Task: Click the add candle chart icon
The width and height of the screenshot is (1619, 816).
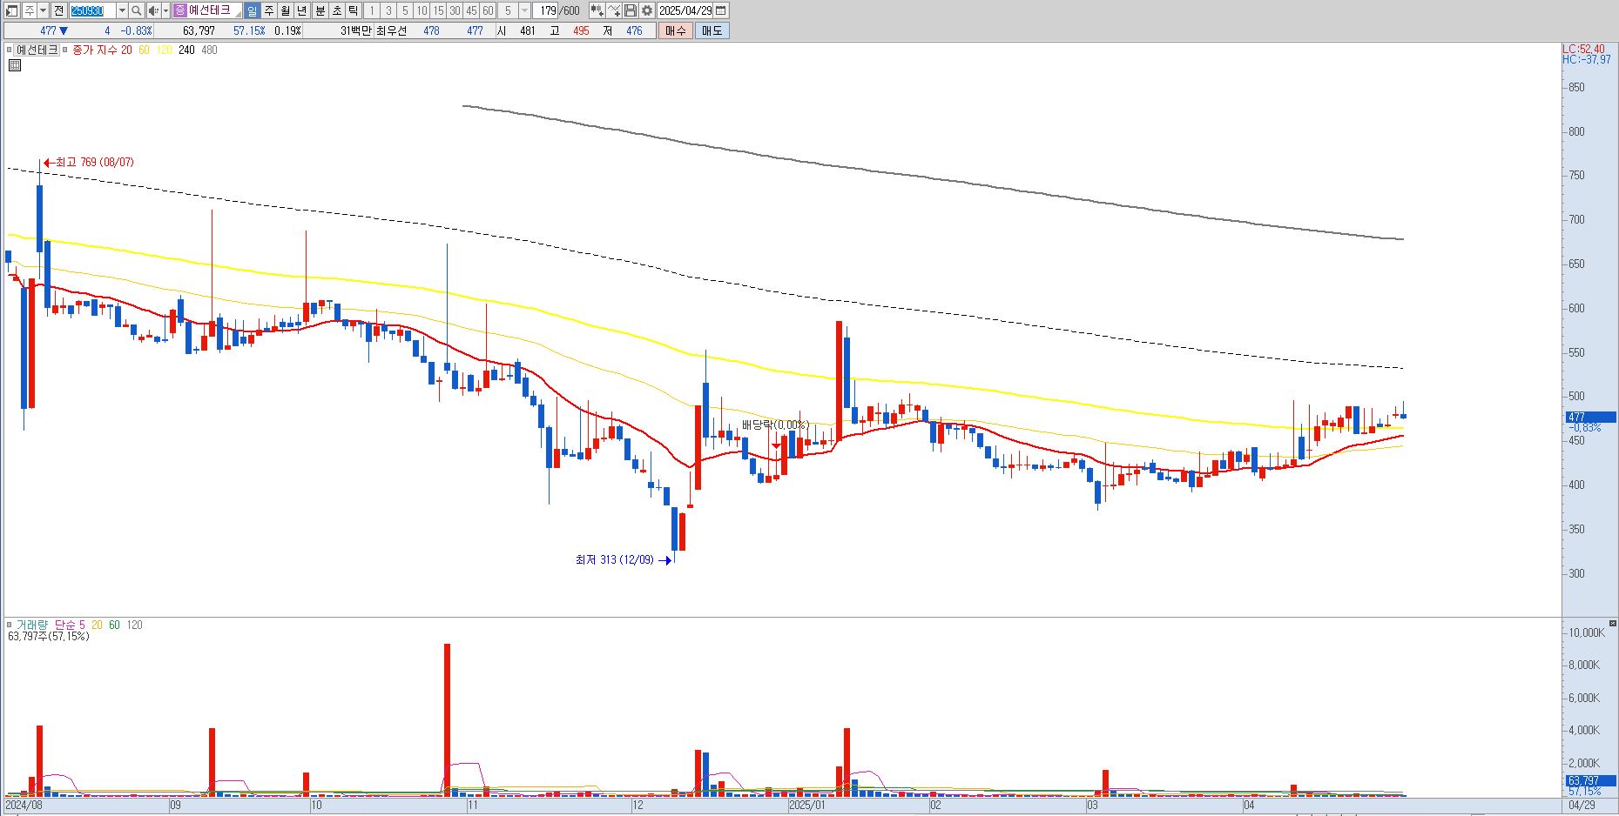Action: (x=597, y=10)
